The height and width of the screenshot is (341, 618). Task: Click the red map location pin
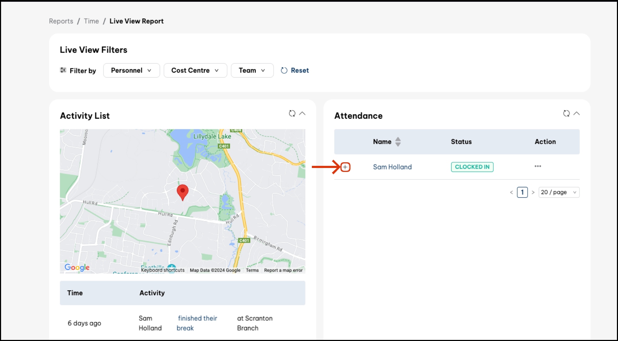(x=183, y=192)
